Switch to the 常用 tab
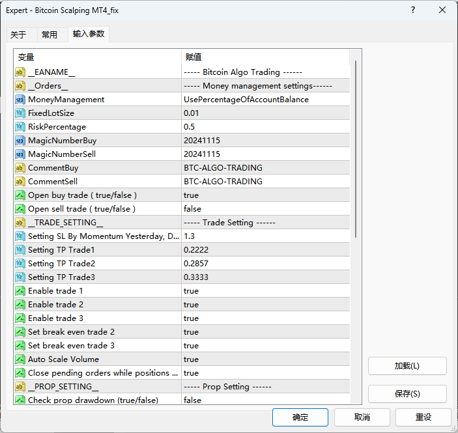 [50, 35]
